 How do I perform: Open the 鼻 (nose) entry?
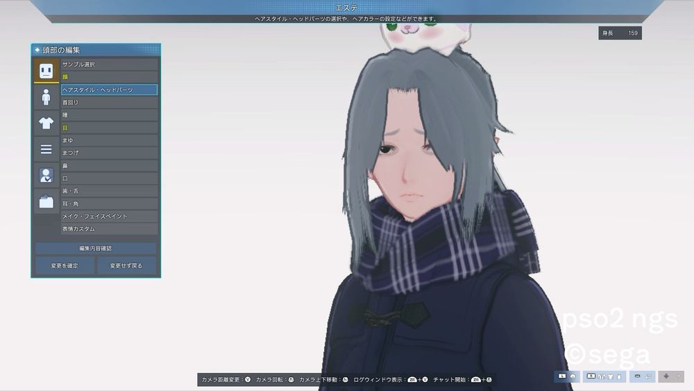coord(109,165)
